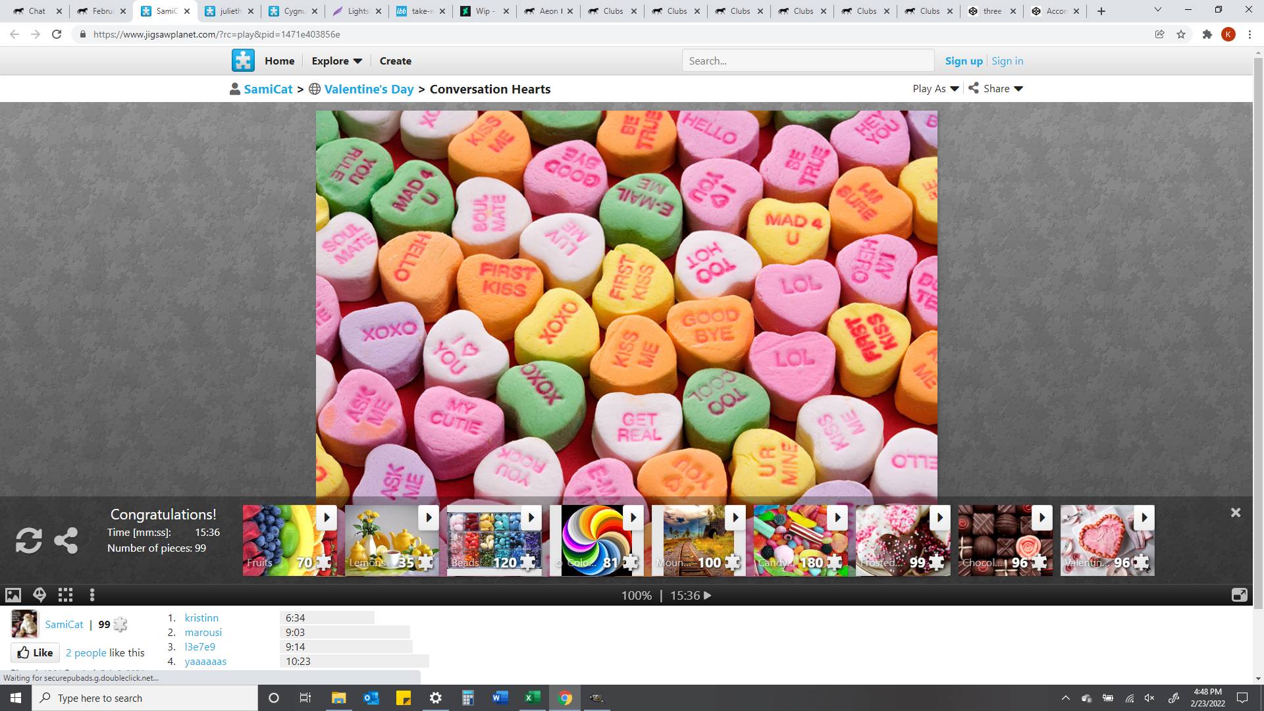Share the puzzle result via the share icon
The height and width of the screenshot is (711, 1264).
pyautogui.click(x=66, y=540)
